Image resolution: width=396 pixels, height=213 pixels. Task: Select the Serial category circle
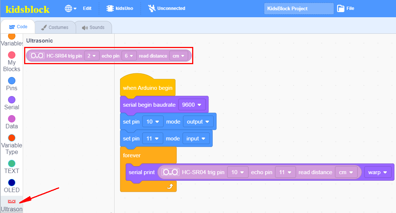pyautogui.click(x=12, y=100)
